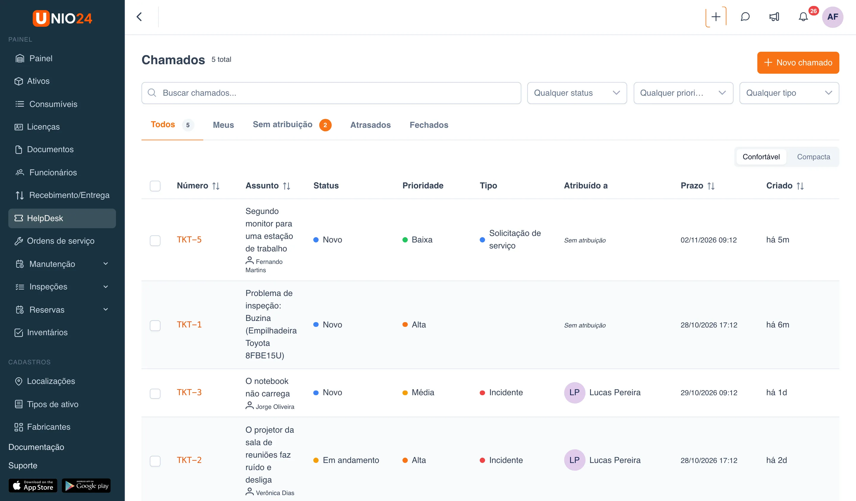Screen dimensions: 856x501
Task: Switch to Confortável view density
Action: coord(761,157)
